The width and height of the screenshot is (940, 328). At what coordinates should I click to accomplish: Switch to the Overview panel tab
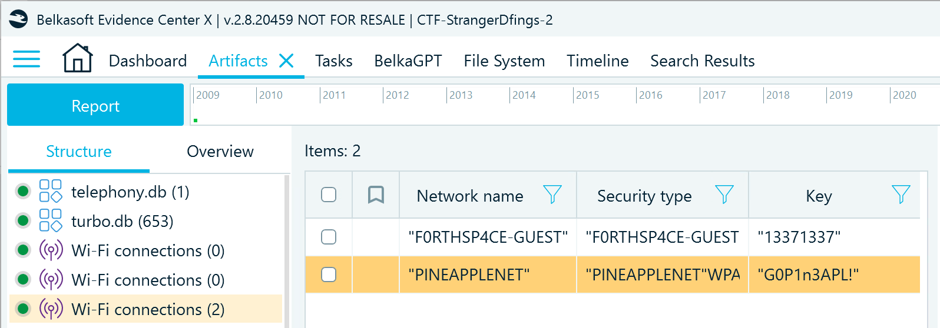220,152
